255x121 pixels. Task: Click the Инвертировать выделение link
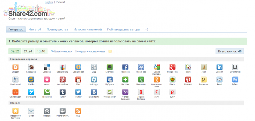click(90, 51)
